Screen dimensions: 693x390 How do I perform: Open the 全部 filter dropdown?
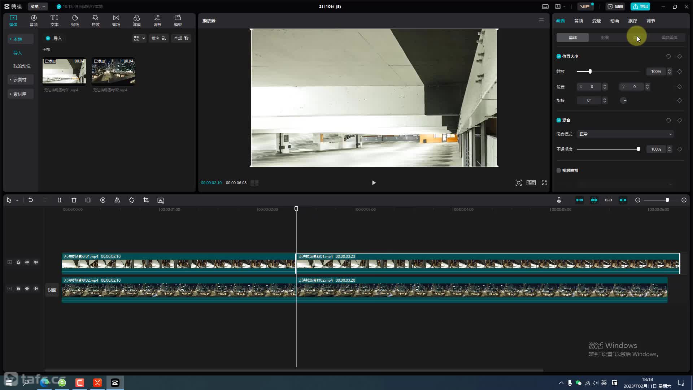[x=182, y=38]
